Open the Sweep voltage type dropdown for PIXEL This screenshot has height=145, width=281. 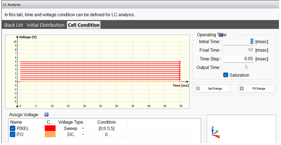(83, 128)
